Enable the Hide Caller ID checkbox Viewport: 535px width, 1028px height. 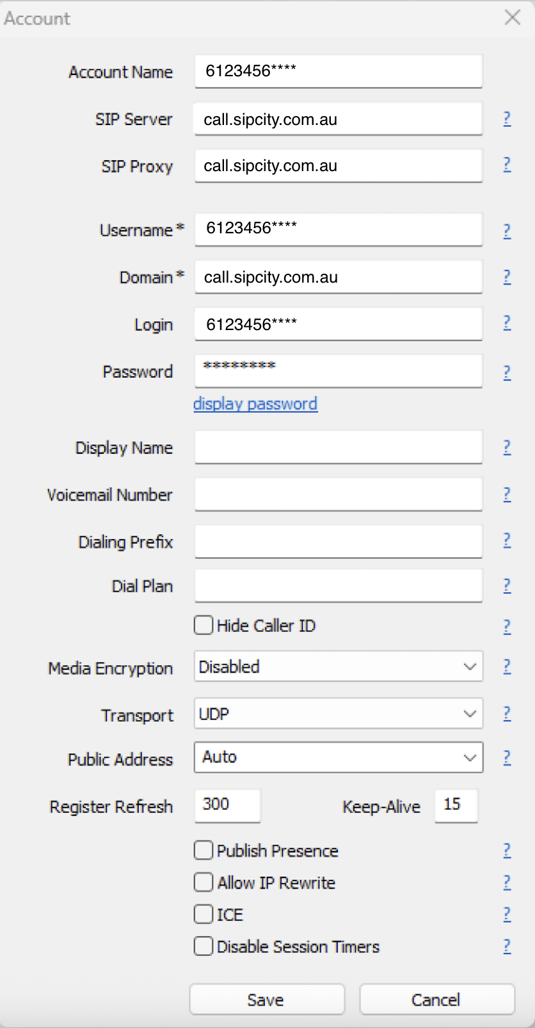coord(204,625)
